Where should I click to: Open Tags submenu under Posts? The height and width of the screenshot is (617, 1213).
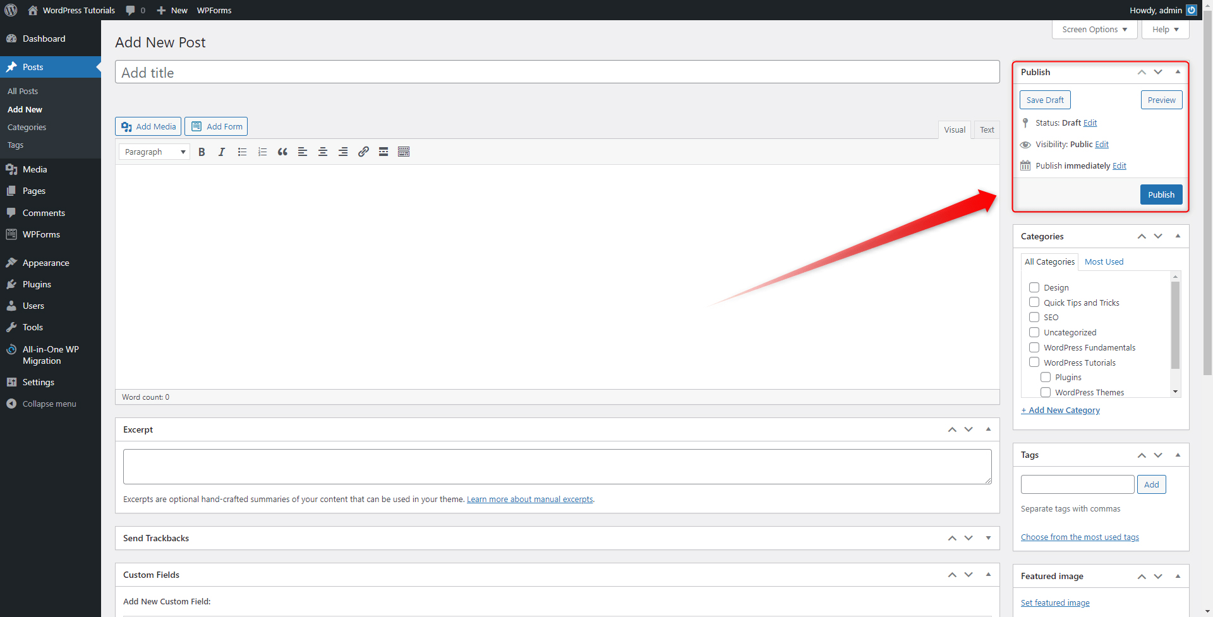point(16,145)
